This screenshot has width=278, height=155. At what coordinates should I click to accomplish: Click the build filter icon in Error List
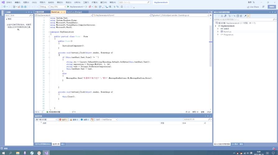(x=92, y=120)
